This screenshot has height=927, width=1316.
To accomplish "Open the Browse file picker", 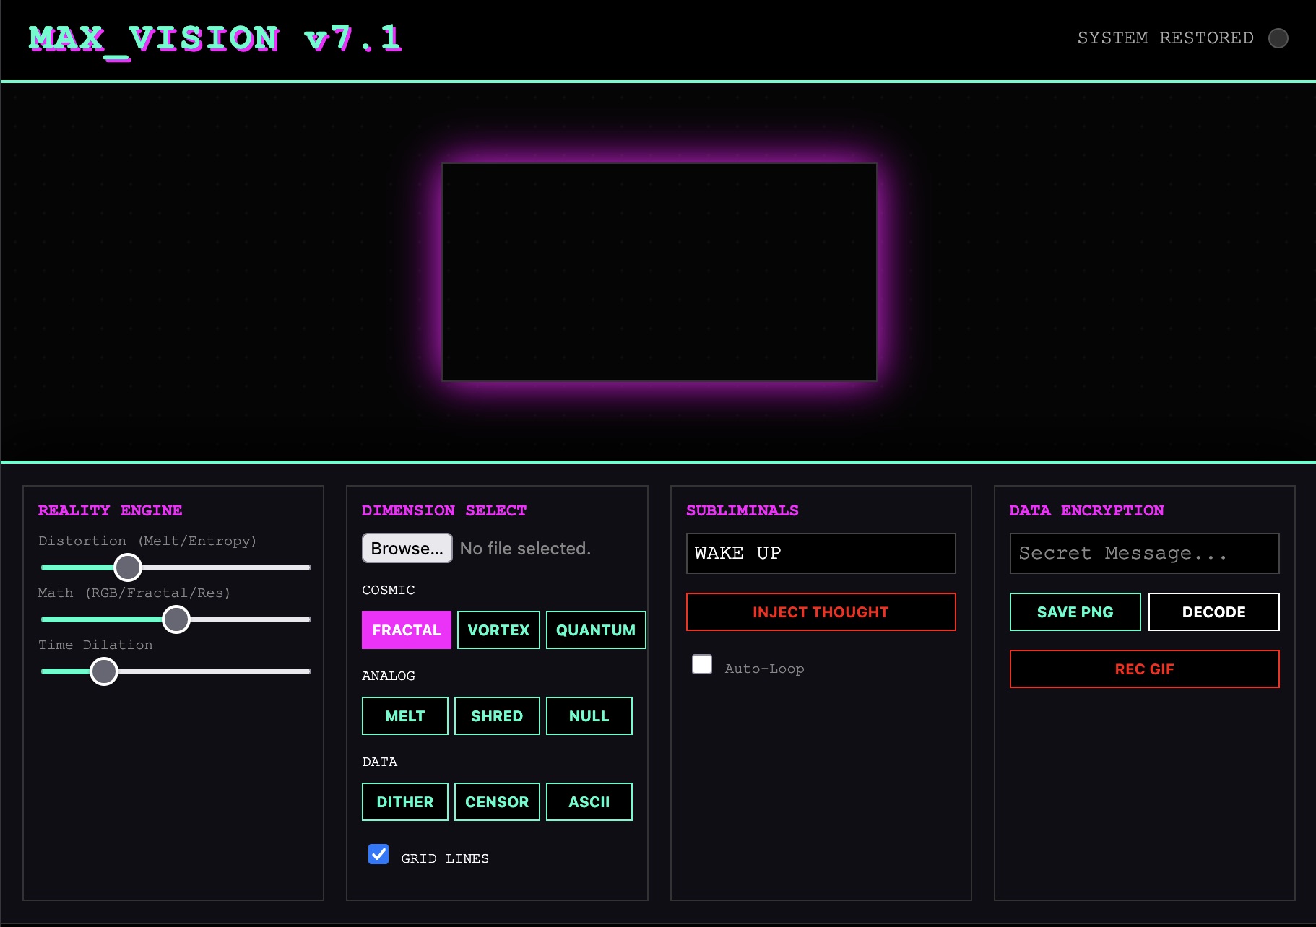I will tap(407, 549).
